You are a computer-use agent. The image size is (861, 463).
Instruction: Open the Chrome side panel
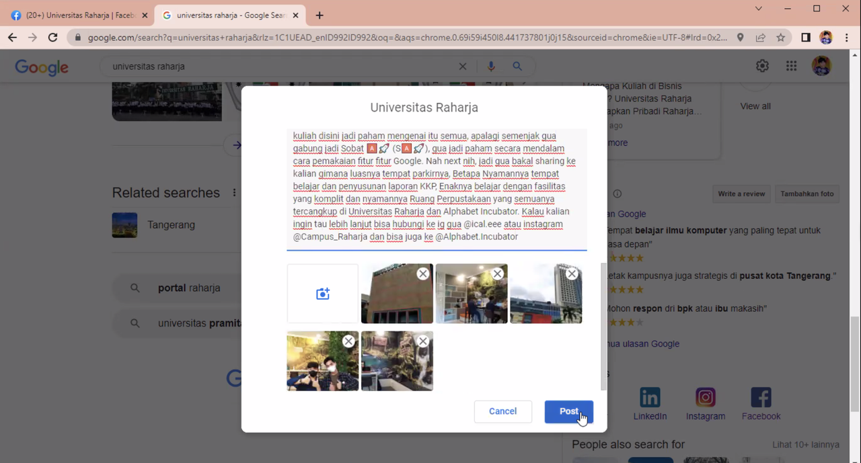point(805,38)
